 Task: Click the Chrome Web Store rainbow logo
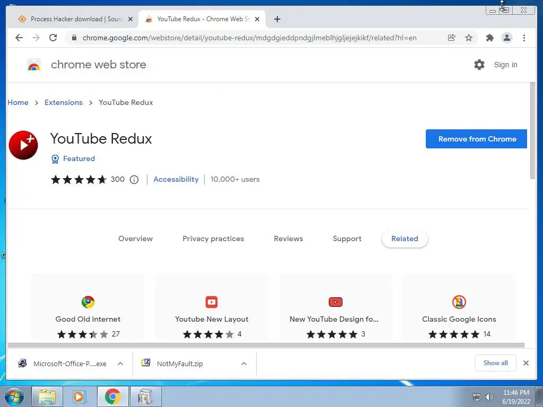(x=33, y=65)
